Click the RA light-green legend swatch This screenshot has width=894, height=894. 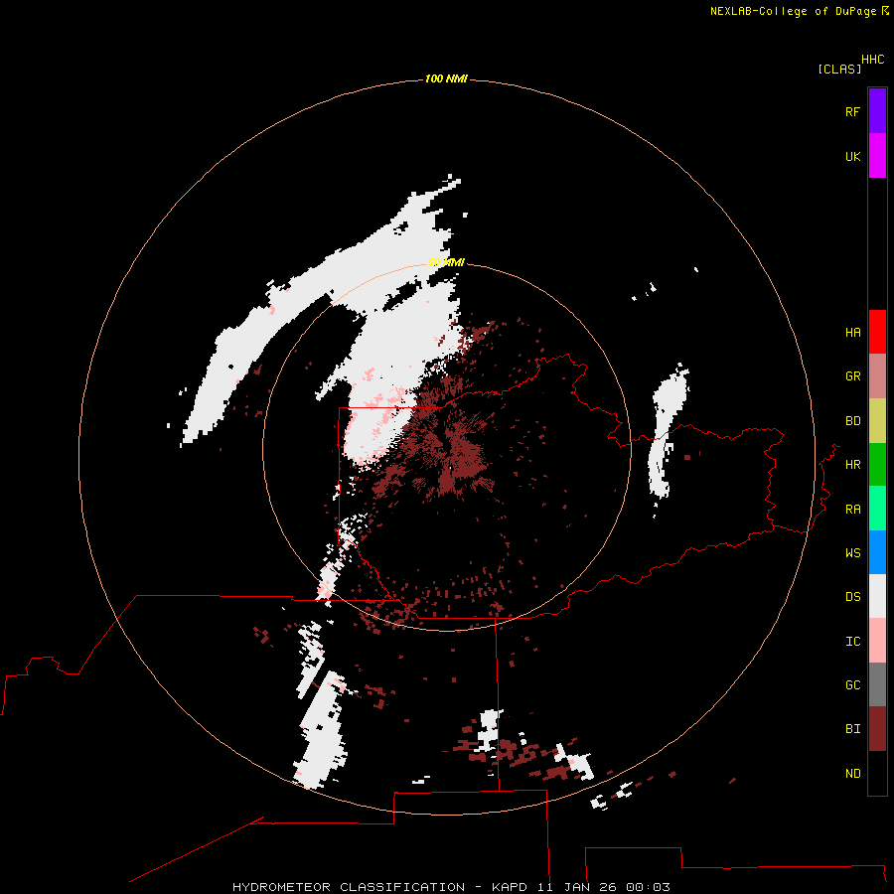(877, 509)
